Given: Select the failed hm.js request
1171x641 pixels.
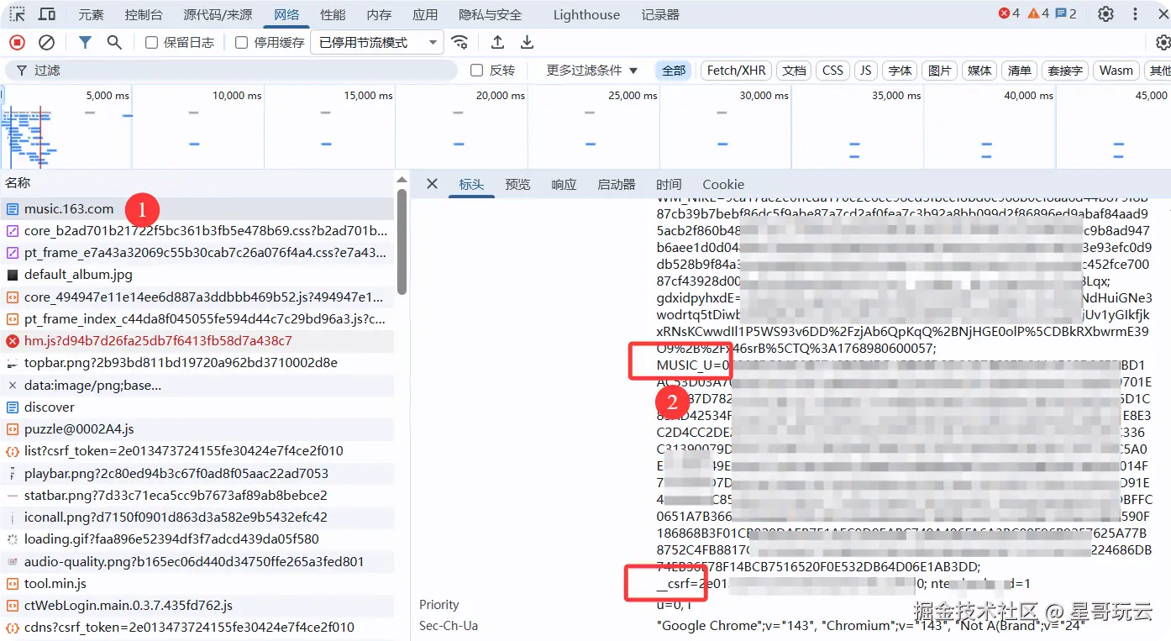Looking at the screenshot, I should pyautogui.click(x=197, y=341).
